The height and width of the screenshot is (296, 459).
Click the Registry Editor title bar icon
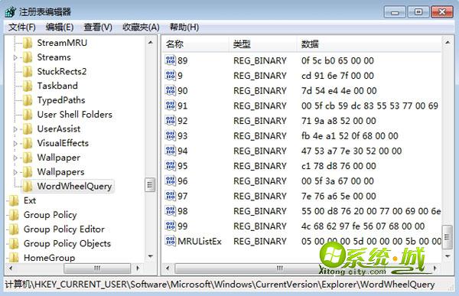click(10, 12)
